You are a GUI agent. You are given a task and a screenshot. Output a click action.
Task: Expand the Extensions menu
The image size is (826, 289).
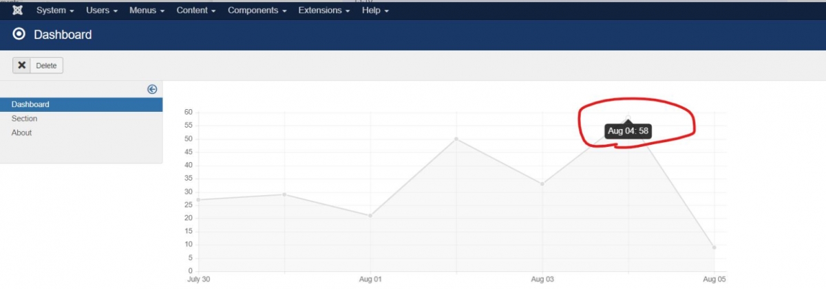[324, 11]
